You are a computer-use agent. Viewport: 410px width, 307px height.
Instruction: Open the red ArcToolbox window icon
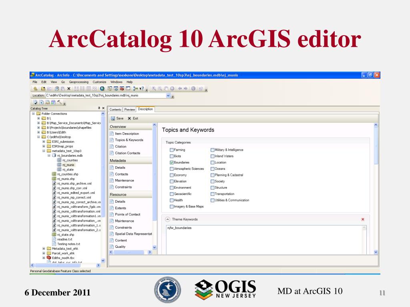(122, 88)
